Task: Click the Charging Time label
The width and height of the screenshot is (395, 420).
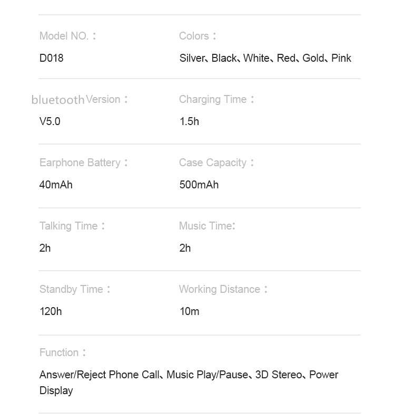Action: click(x=216, y=99)
